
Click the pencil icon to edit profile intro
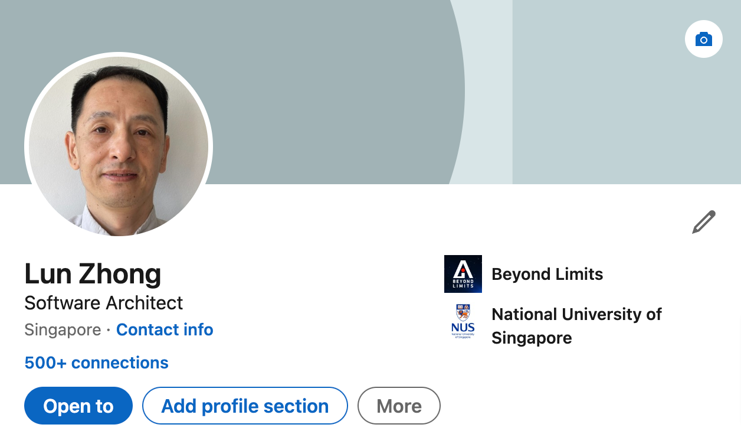(x=703, y=222)
